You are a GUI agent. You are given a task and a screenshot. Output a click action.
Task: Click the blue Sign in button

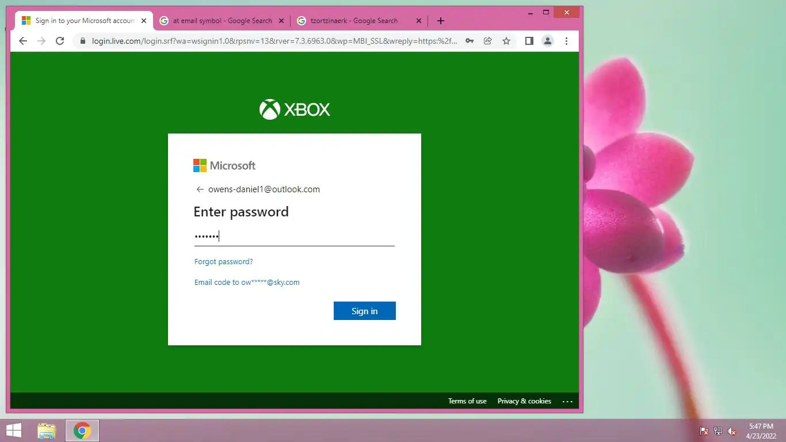point(365,311)
